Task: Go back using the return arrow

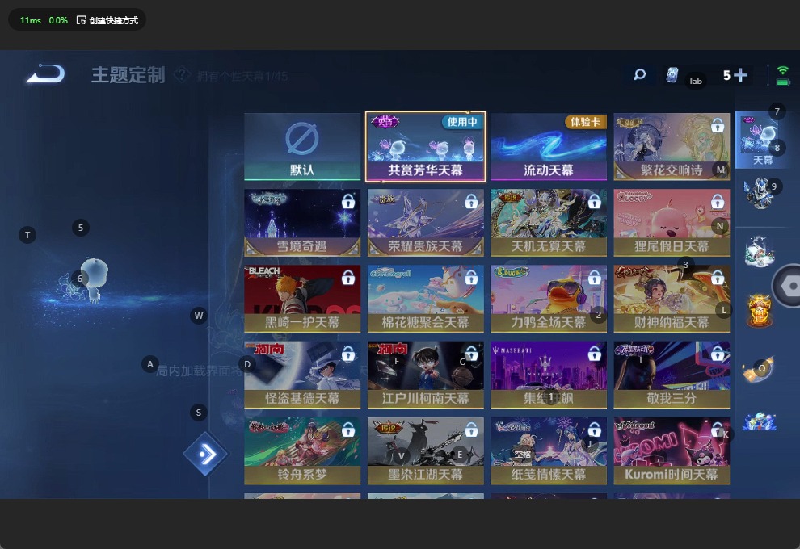Action: coord(45,74)
